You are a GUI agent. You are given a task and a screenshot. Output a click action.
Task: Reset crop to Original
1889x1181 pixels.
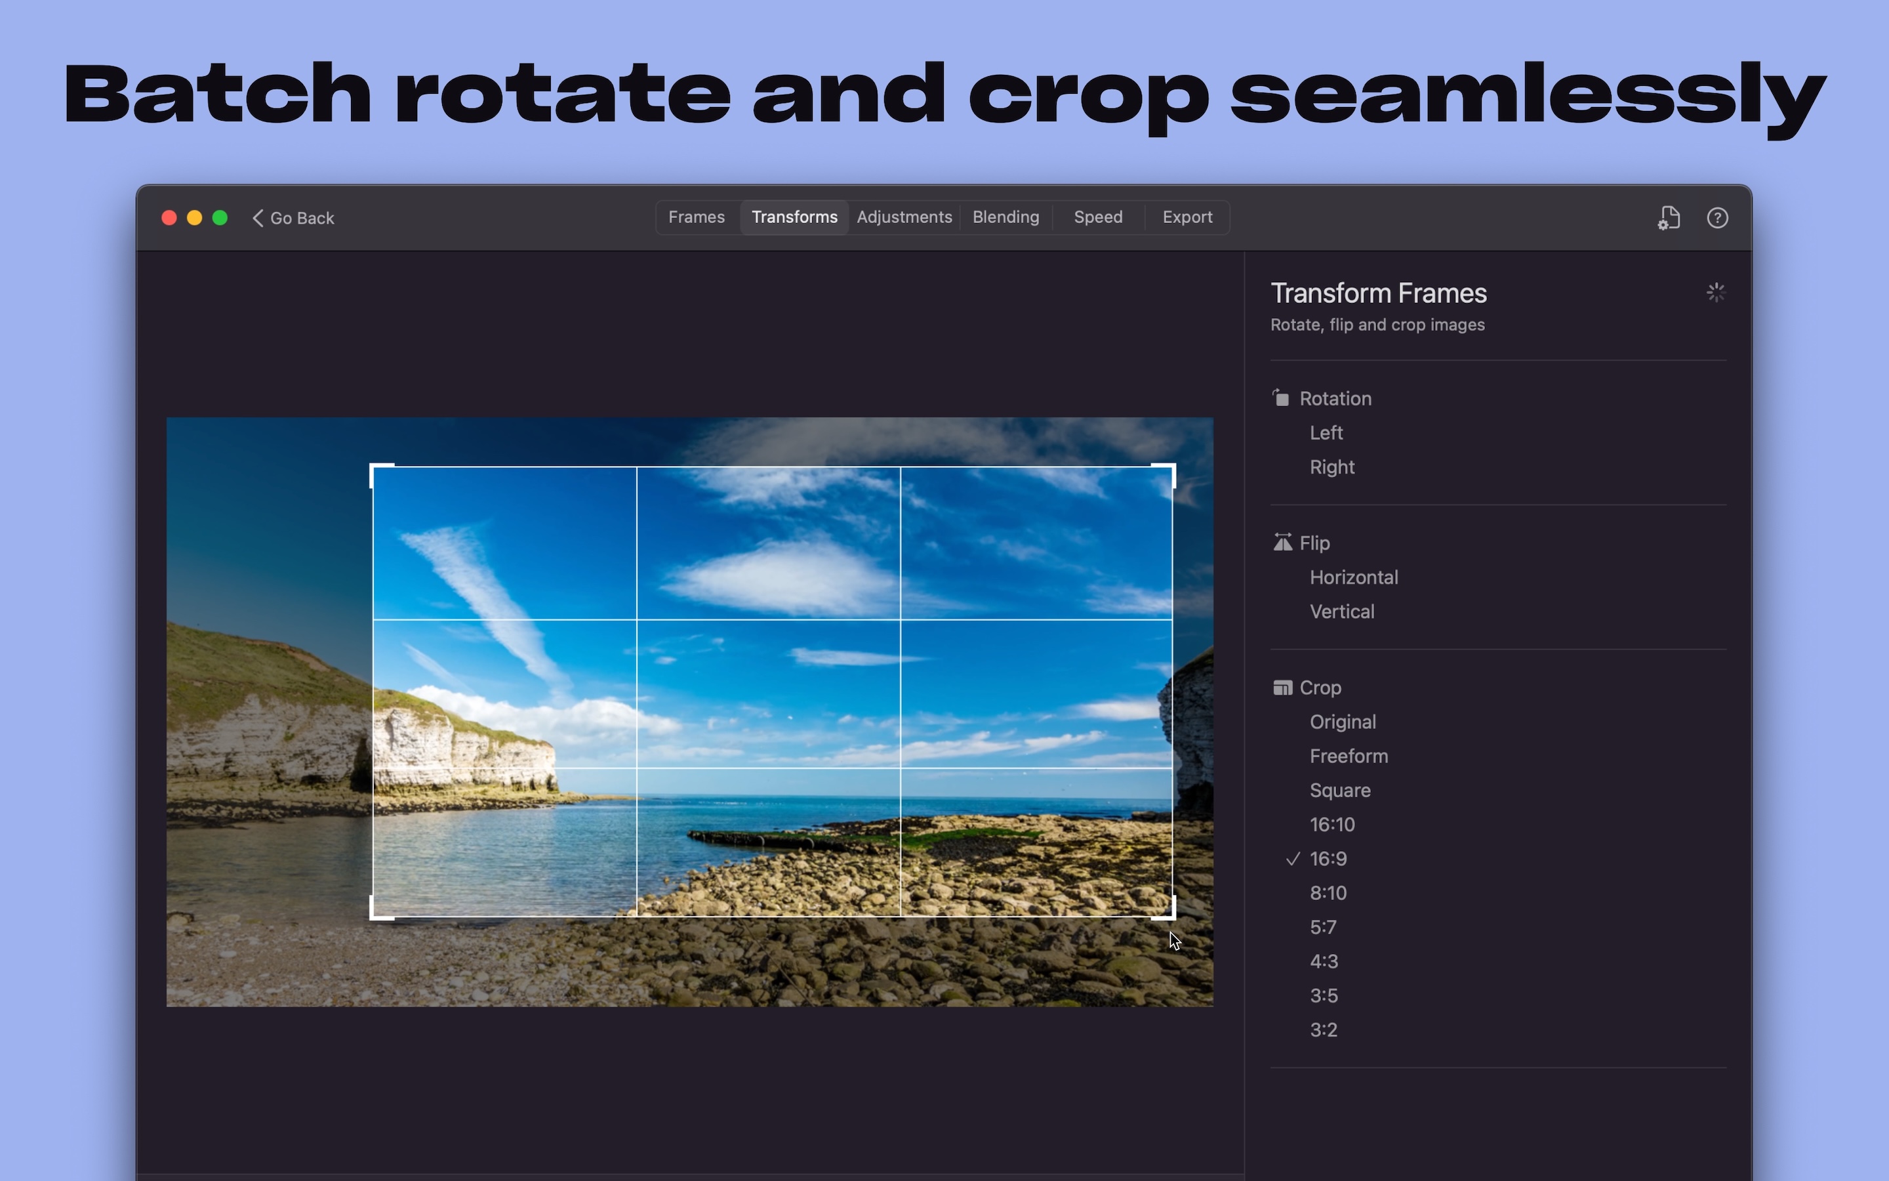pyautogui.click(x=1342, y=721)
